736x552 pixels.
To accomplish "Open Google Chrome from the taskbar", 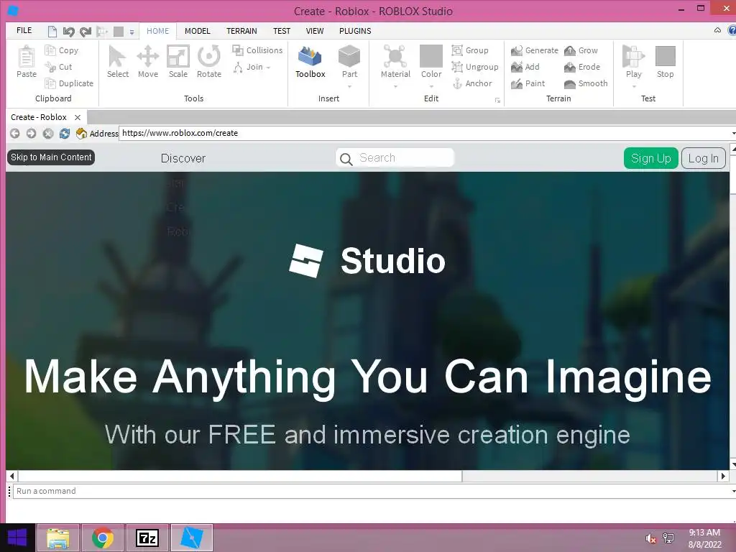I will coord(102,538).
